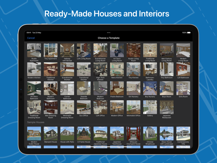Choose the Modern Bathroom template
Viewport: 217px width, 163px height.
click(x=51, y=88)
